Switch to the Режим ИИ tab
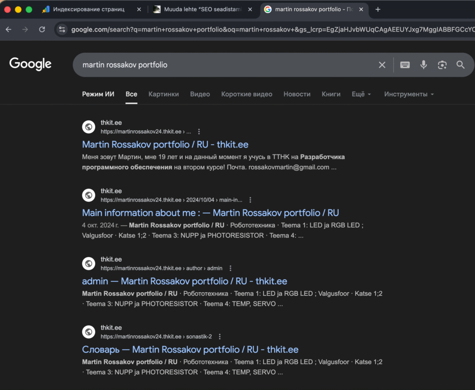This screenshot has width=475, height=390. click(98, 94)
